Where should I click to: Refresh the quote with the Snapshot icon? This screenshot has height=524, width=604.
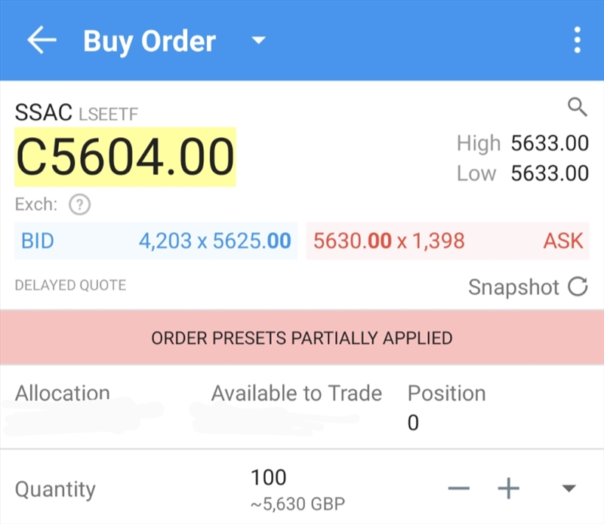click(x=578, y=287)
